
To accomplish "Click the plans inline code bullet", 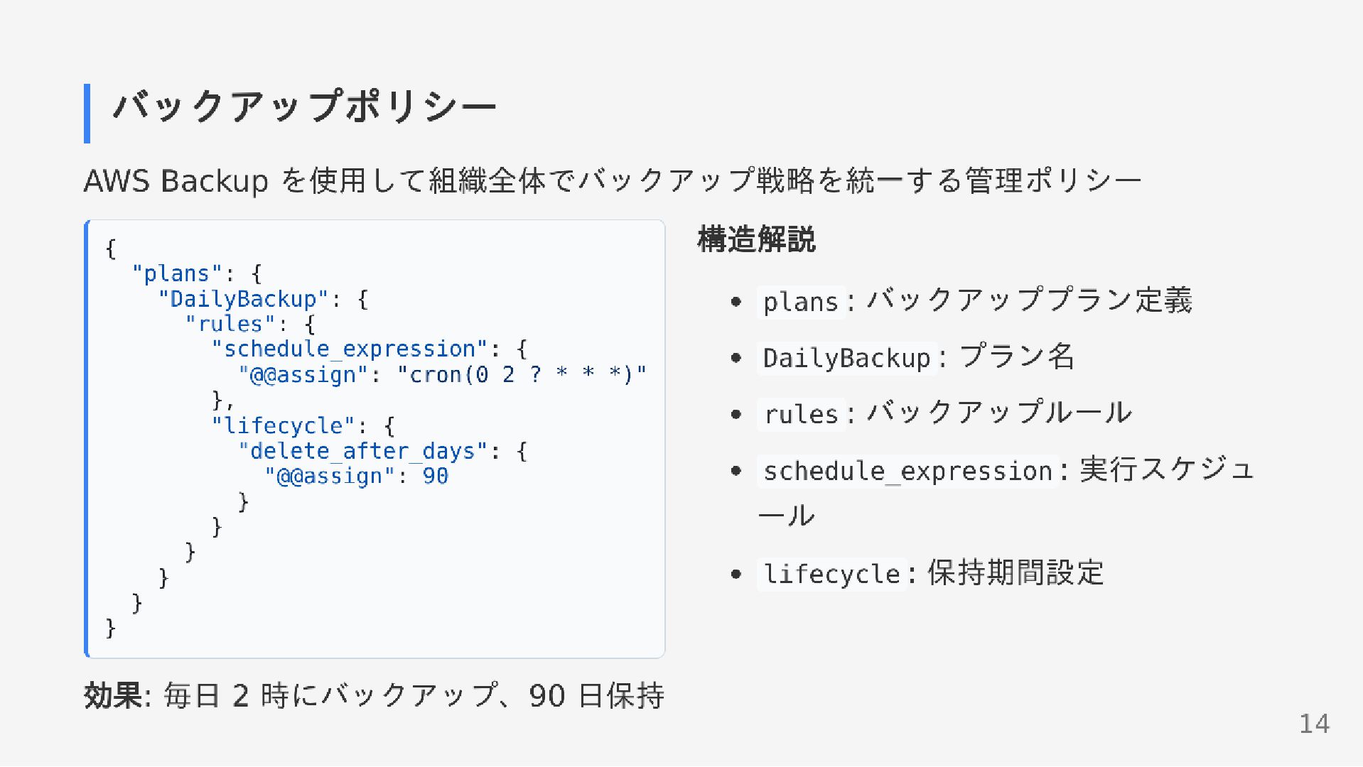I will 801,302.
